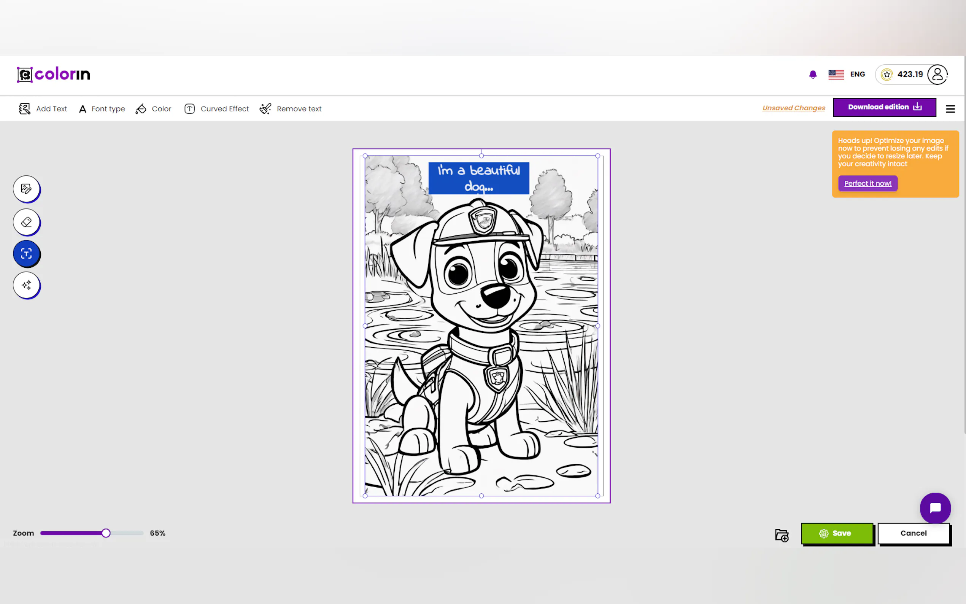Image resolution: width=966 pixels, height=604 pixels.
Task: Click the colorin logo
Action: pos(54,74)
